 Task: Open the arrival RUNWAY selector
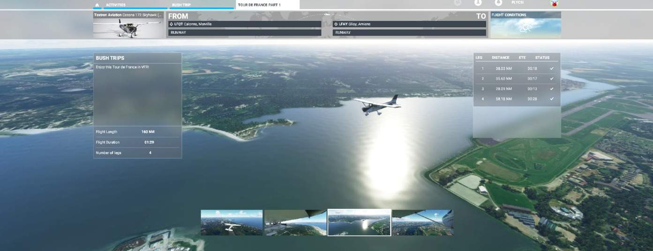pyautogui.click(x=409, y=33)
